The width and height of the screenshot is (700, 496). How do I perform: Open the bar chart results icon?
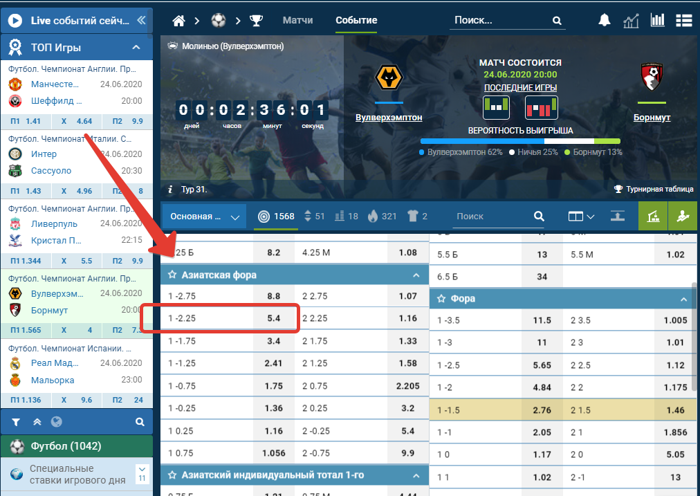(657, 20)
